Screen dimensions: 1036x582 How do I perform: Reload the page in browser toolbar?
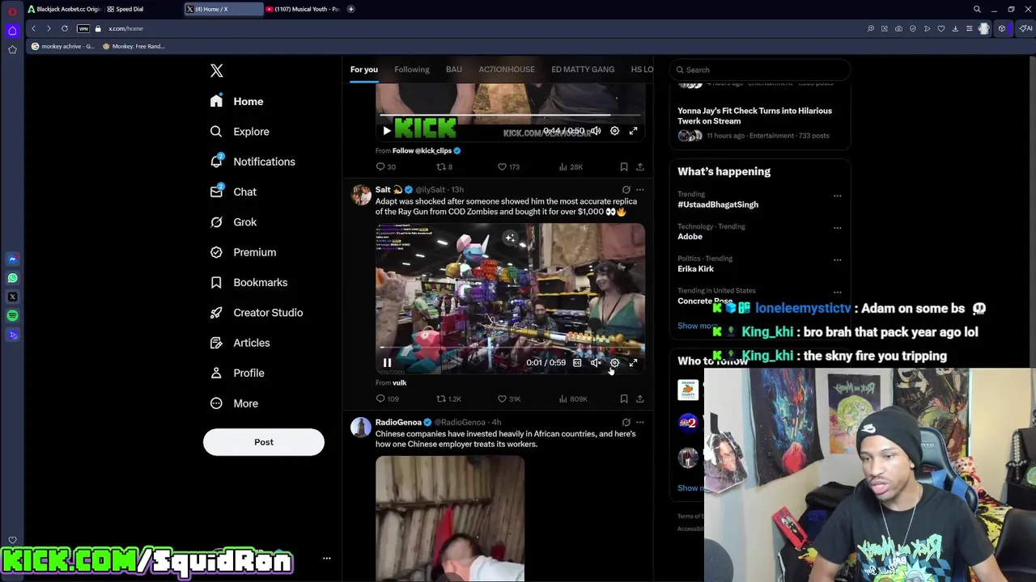point(65,28)
